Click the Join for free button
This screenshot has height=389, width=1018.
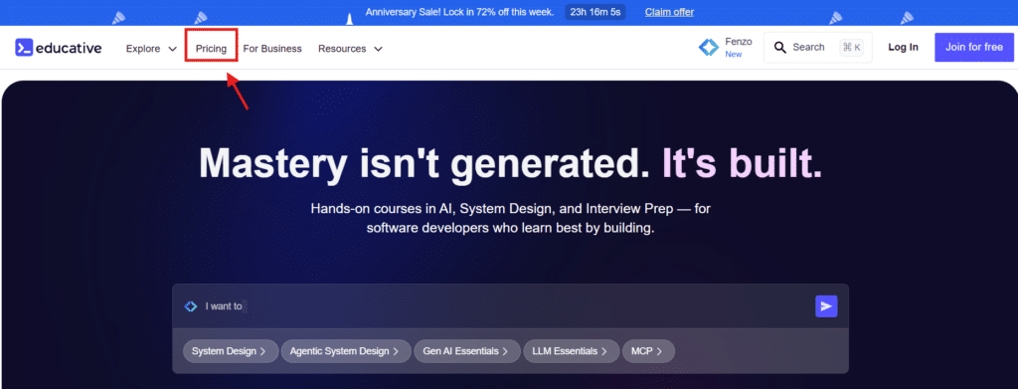click(x=974, y=47)
